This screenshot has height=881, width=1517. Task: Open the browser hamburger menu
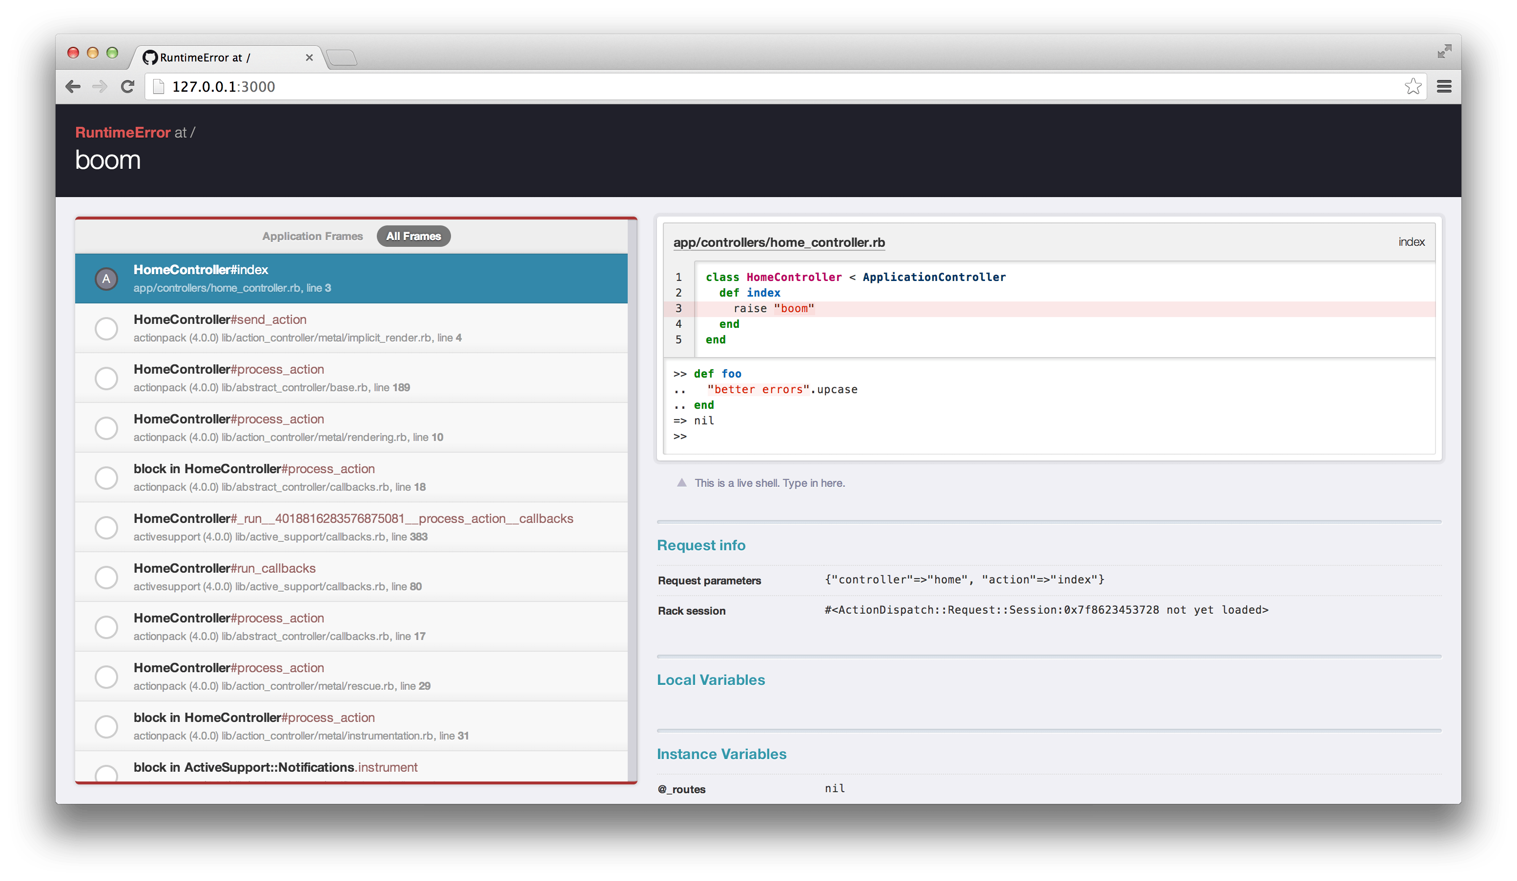pyautogui.click(x=1444, y=86)
